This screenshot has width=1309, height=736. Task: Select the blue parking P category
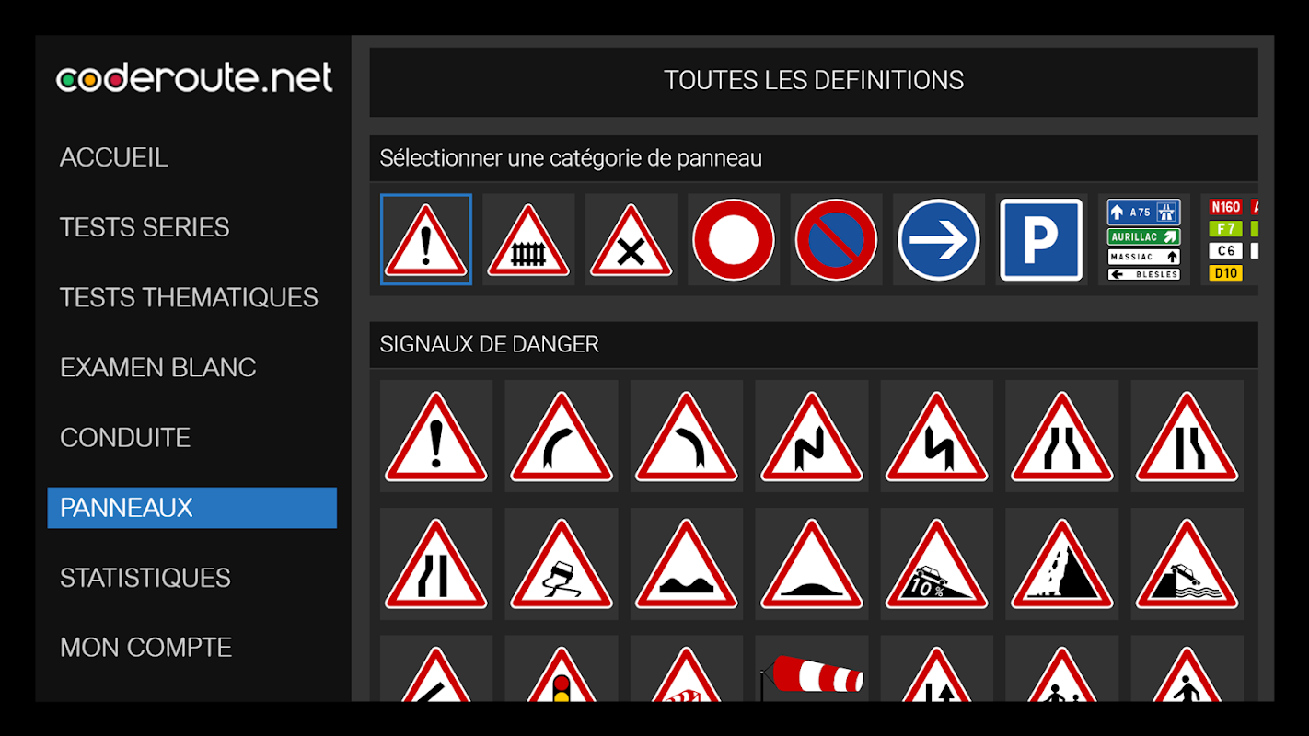(x=1041, y=239)
